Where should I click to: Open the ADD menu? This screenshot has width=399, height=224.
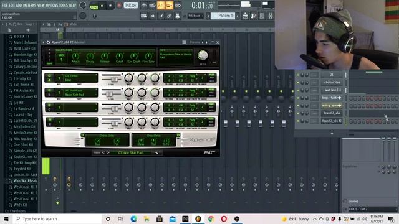pos(19,5)
